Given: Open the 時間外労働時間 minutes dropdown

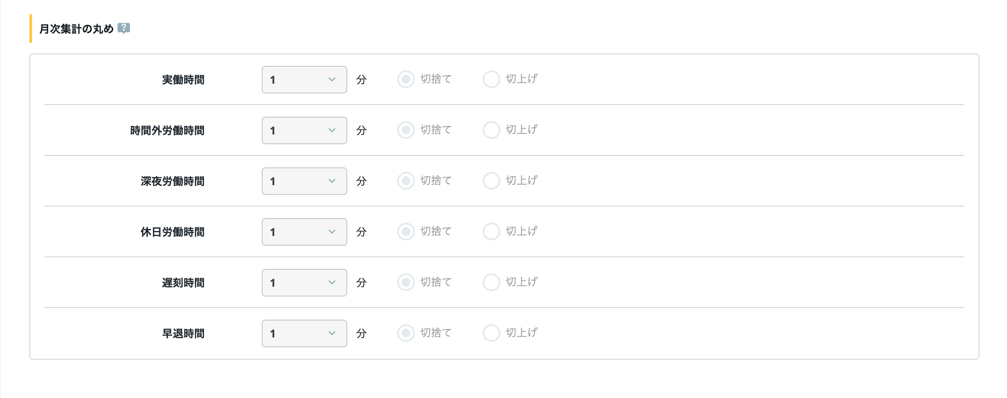Looking at the screenshot, I should tap(305, 130).
